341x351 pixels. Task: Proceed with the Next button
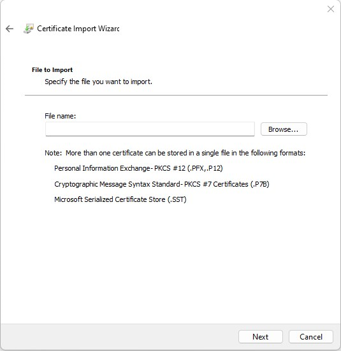[x=260, y=337]
